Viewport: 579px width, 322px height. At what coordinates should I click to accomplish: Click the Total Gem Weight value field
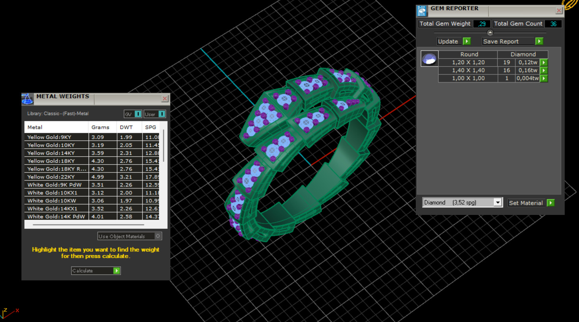(482, 24)
